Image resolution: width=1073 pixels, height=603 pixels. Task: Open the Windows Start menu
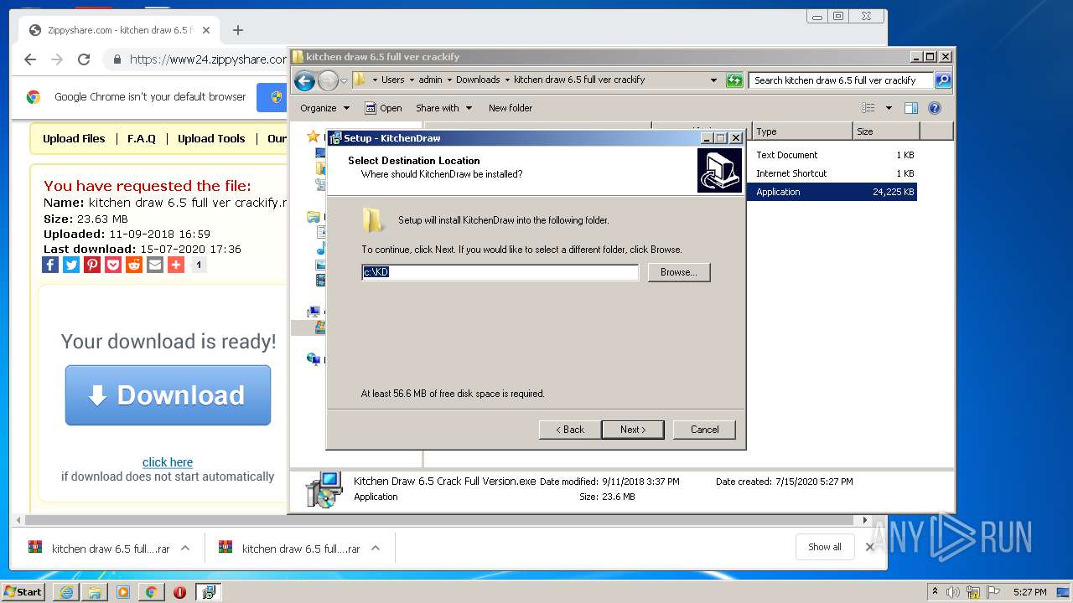23,592
